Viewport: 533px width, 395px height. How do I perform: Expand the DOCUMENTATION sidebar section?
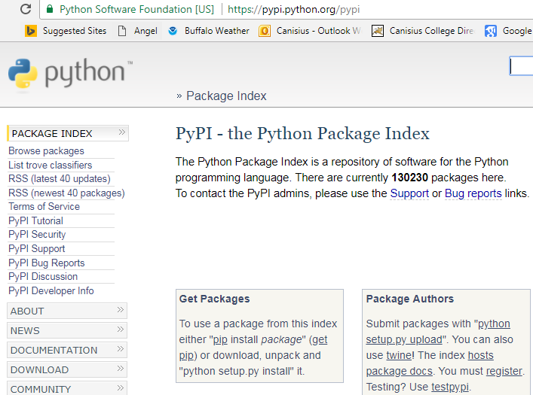[67, 350]
